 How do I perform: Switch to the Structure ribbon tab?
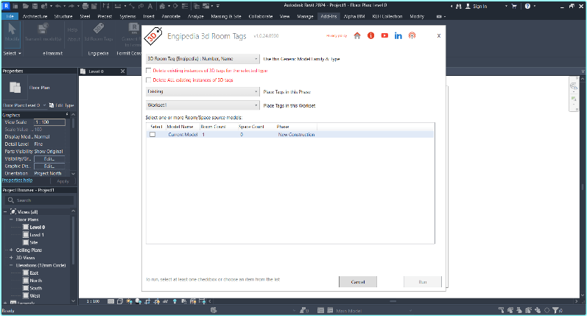(63, 16)
